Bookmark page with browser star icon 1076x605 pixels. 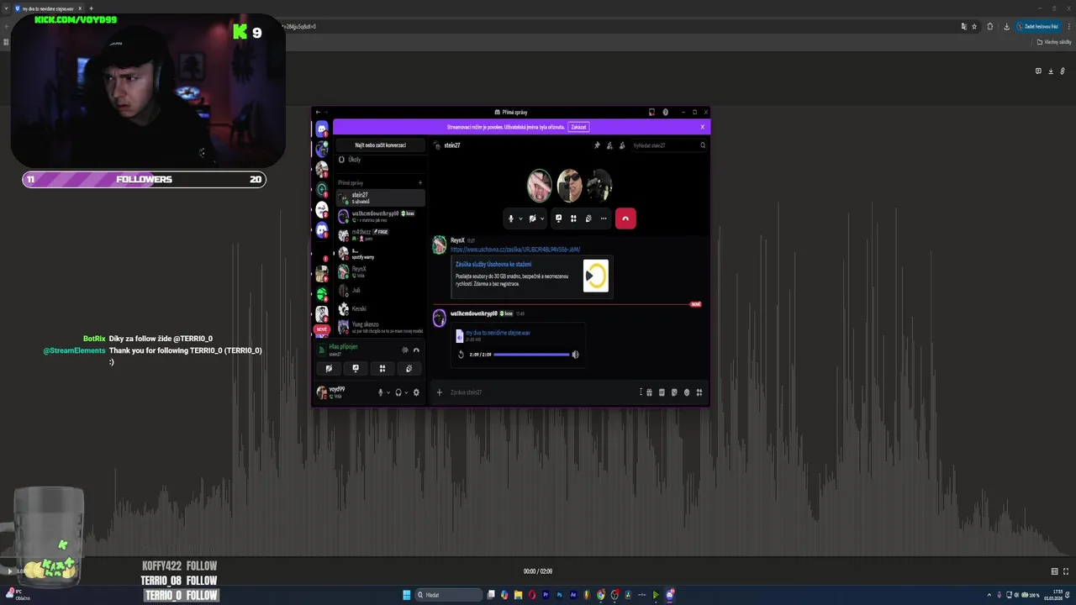(x=974, y=26)
